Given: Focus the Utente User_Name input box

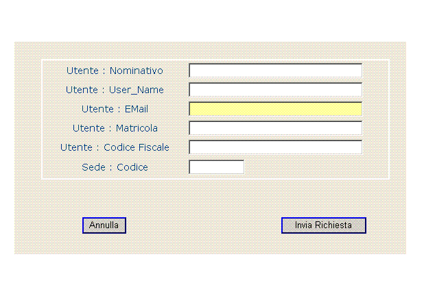Looking at the screenshot, I should (x=275, y=90).
